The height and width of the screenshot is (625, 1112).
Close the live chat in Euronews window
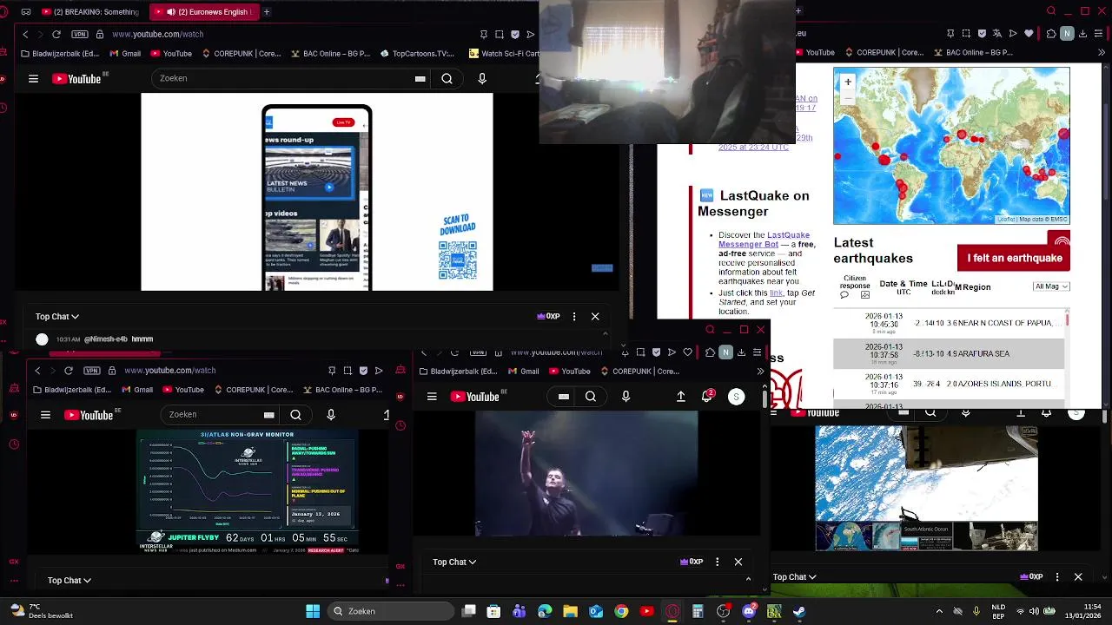click(595, 317)
